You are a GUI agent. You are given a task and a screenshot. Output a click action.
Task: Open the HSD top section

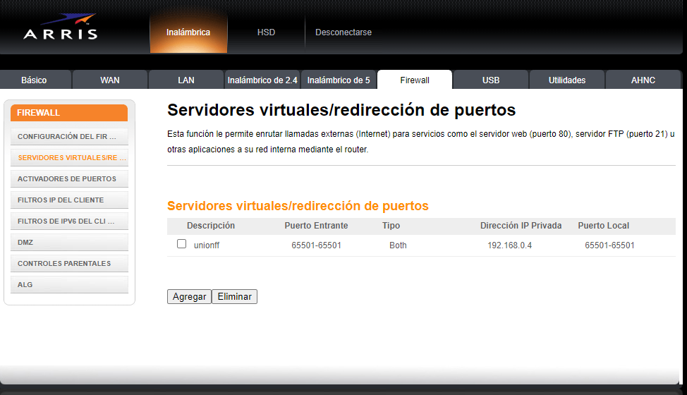coord(266,32)
